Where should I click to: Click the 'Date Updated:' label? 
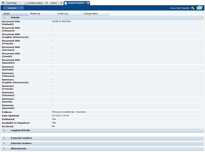pos(11,116)
